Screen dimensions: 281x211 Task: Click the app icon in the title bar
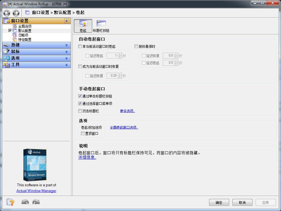click(x=4, y=4)
